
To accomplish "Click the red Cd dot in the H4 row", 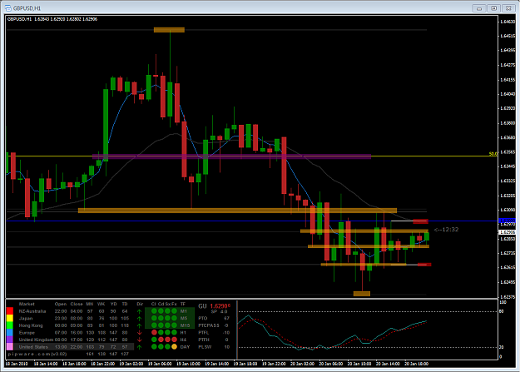I will pos(161,340).
